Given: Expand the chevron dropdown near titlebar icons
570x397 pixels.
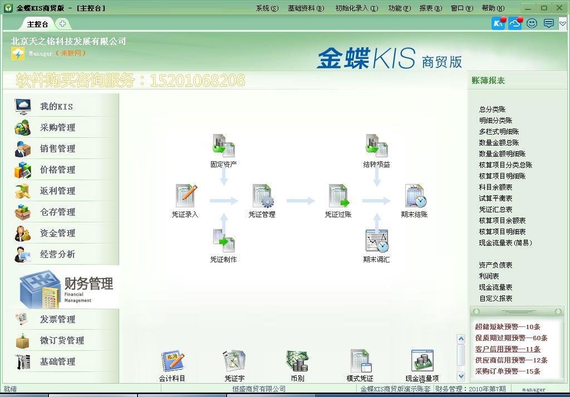Looking at the screenshot, I should point(562,23).
